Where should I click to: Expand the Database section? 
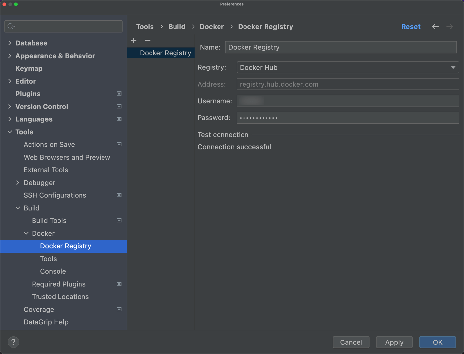(x=9, y=43)
